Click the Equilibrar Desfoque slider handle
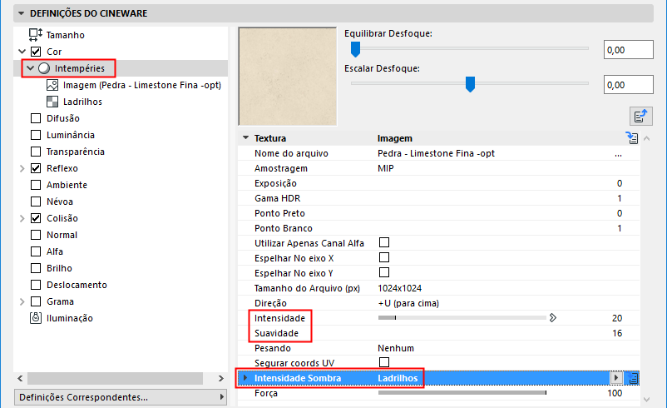 pos(356,49)
